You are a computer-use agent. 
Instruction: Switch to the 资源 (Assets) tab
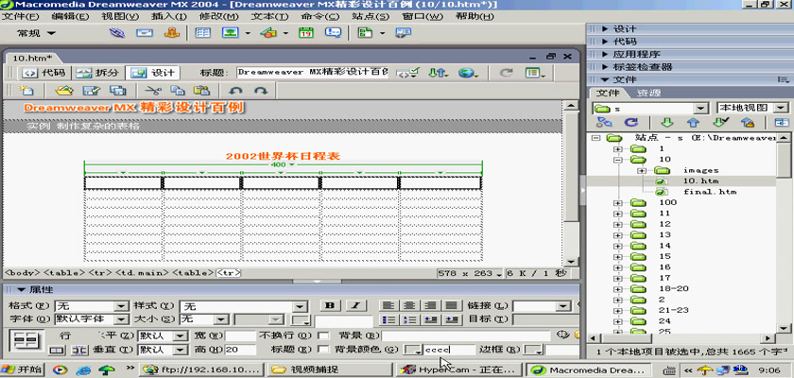click(648, 94)
